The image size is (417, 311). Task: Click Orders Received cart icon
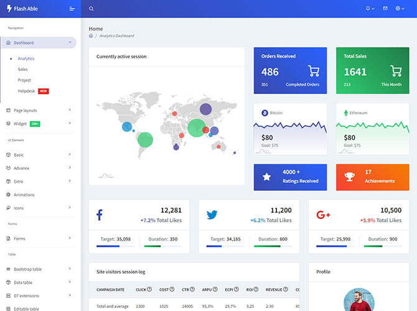click(x=314, y=71)
